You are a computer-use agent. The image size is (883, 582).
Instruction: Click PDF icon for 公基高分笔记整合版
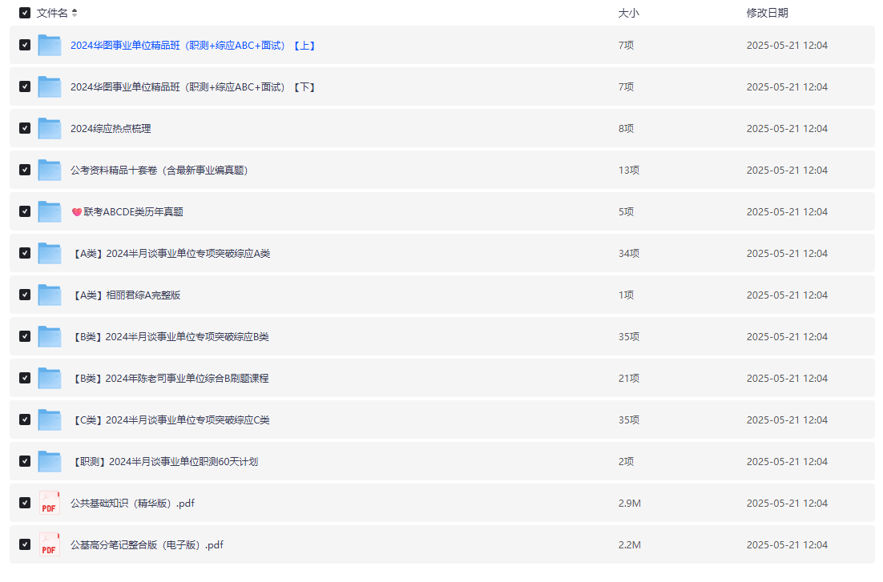click(50, 544)
